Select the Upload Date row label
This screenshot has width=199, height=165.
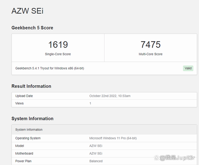tap(24, 96)
